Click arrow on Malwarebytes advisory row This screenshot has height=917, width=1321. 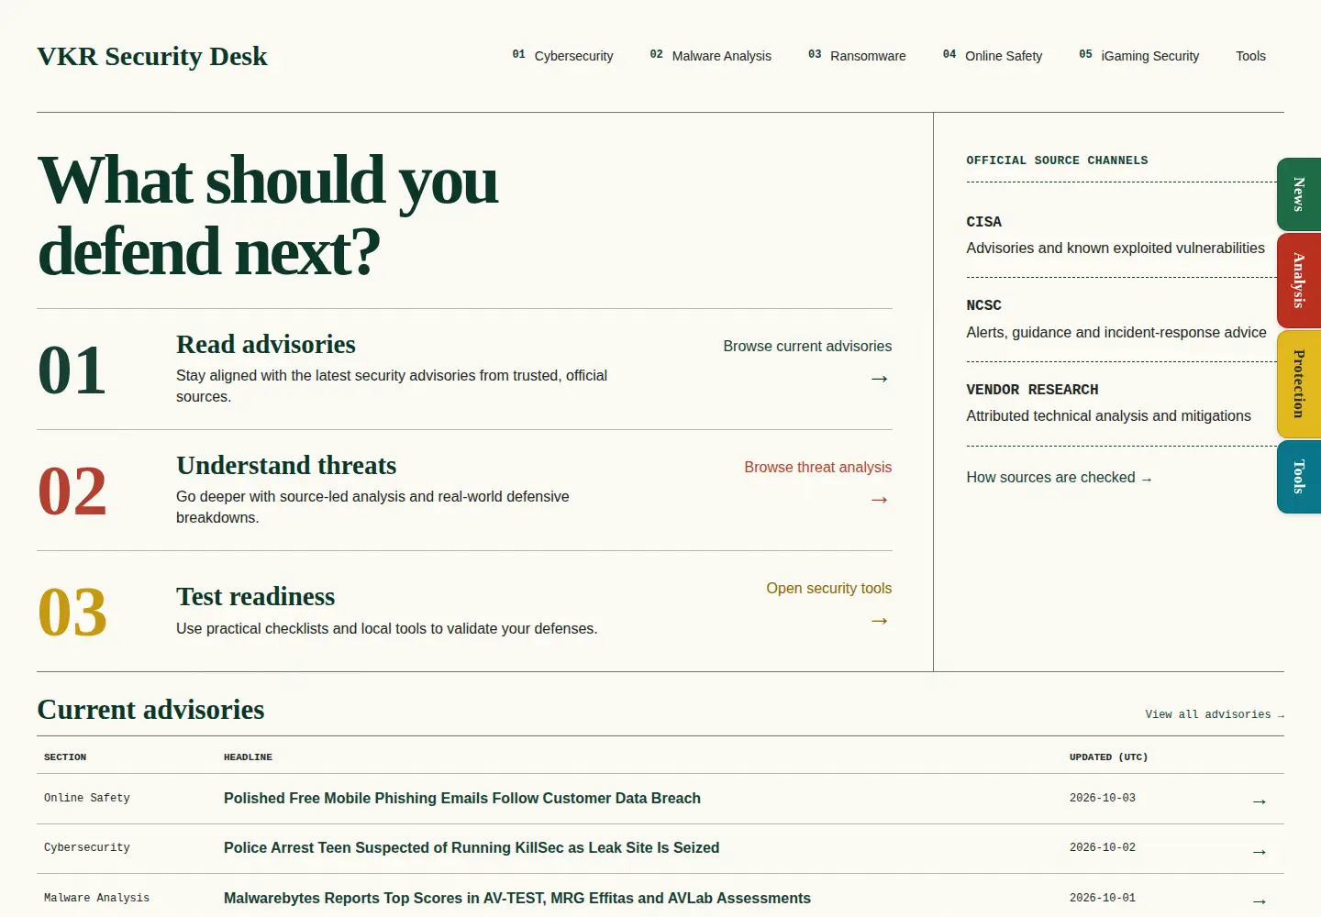point(1260,901)
